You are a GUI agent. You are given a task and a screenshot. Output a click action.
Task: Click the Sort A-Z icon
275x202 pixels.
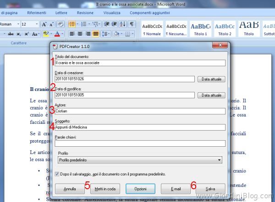click(x=123, y=24)
